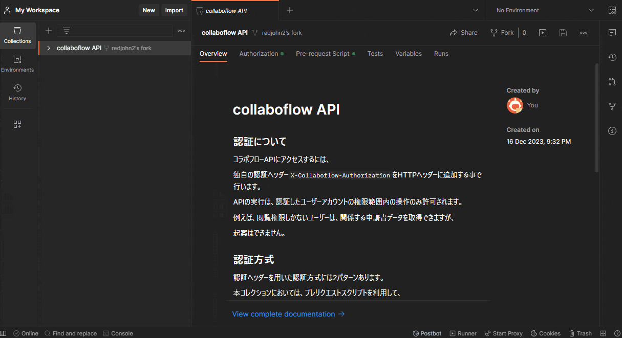Image resolution: width=622 pixels, height=338 pixels.
Task: Click the 認証方式 heading
Action: (x=253, y=260)
